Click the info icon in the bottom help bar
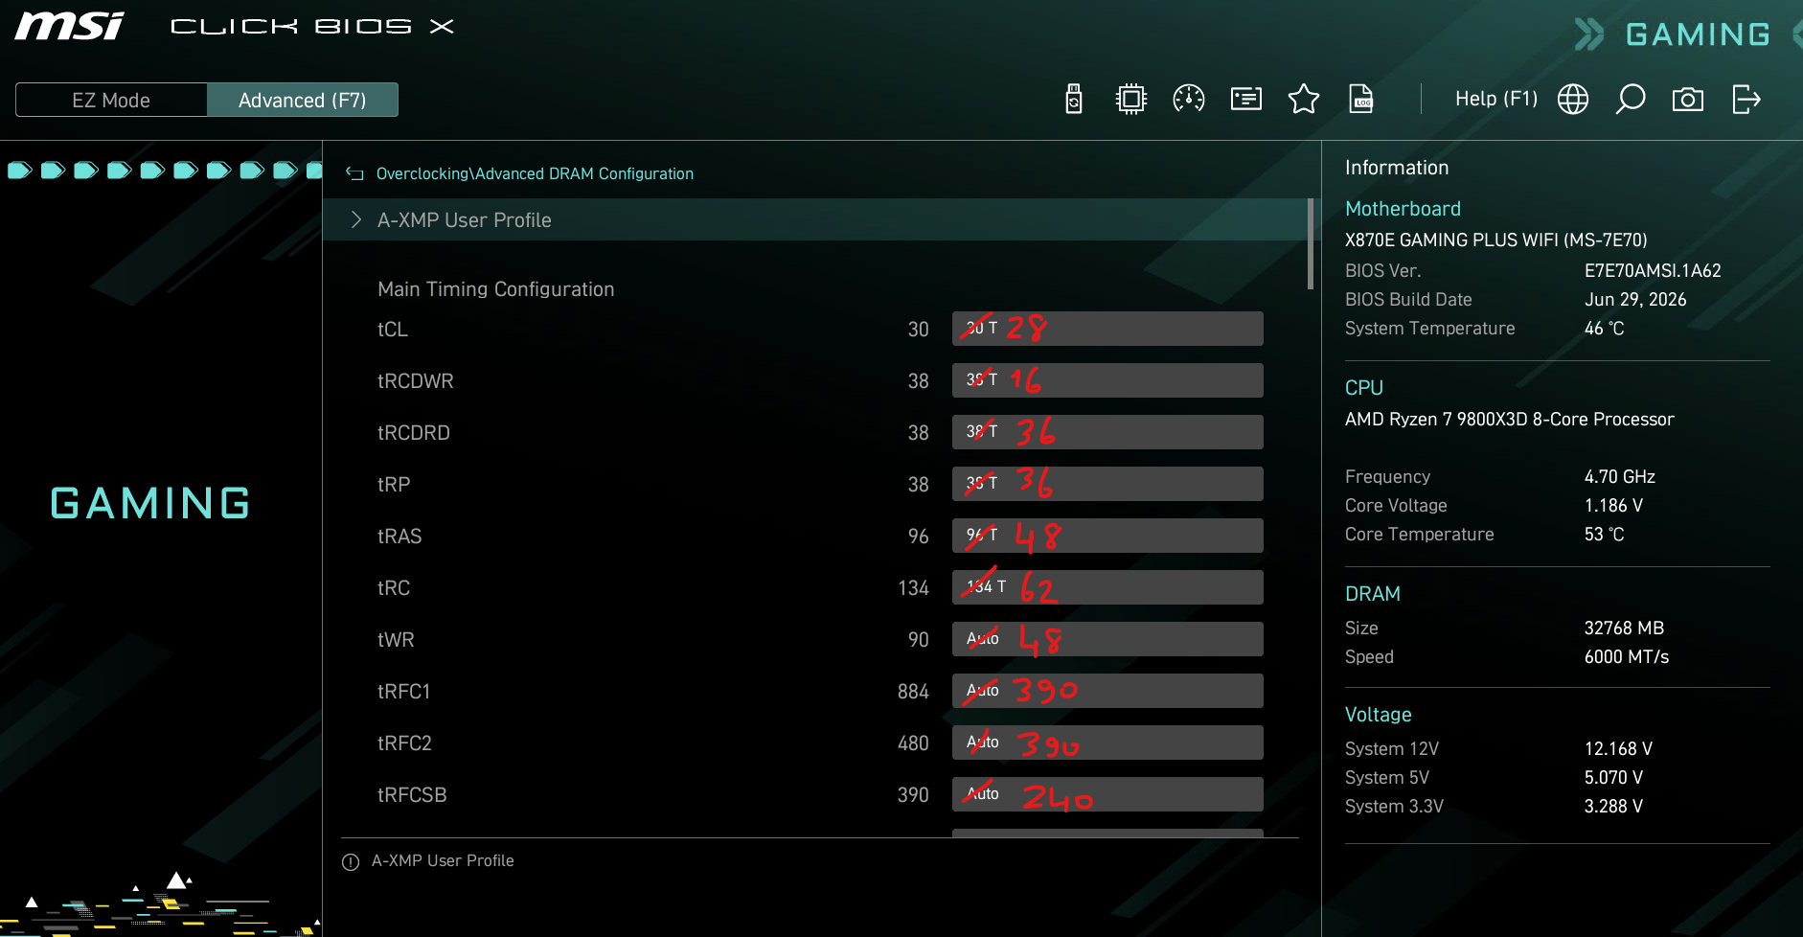 [x=351, y=861]
